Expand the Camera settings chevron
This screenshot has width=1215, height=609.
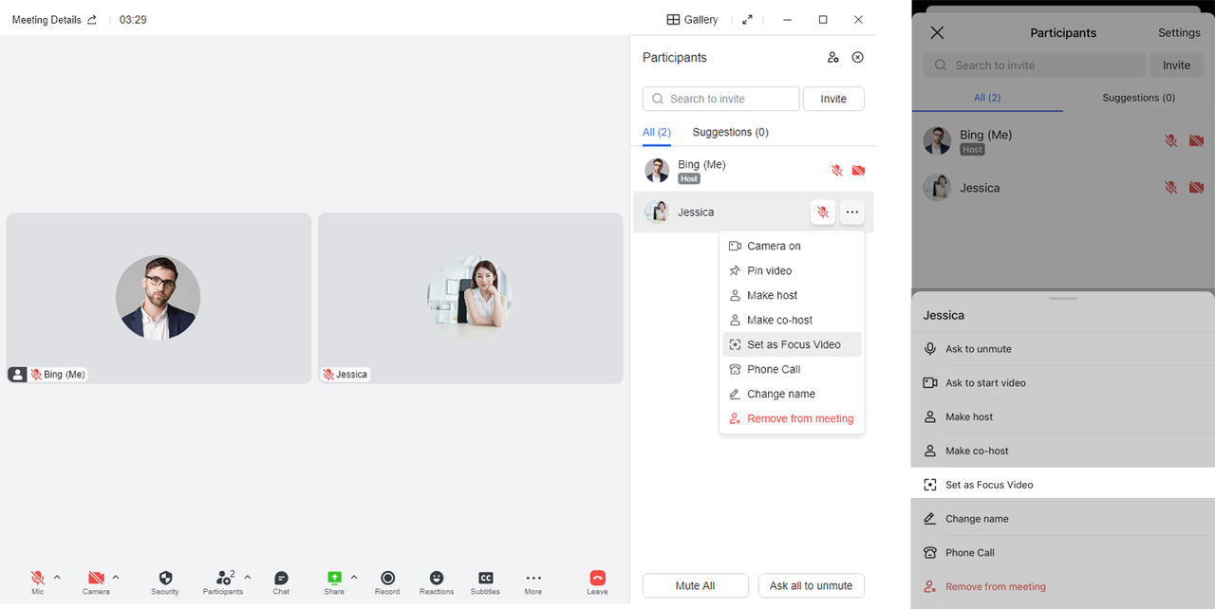tap(115, 577)
